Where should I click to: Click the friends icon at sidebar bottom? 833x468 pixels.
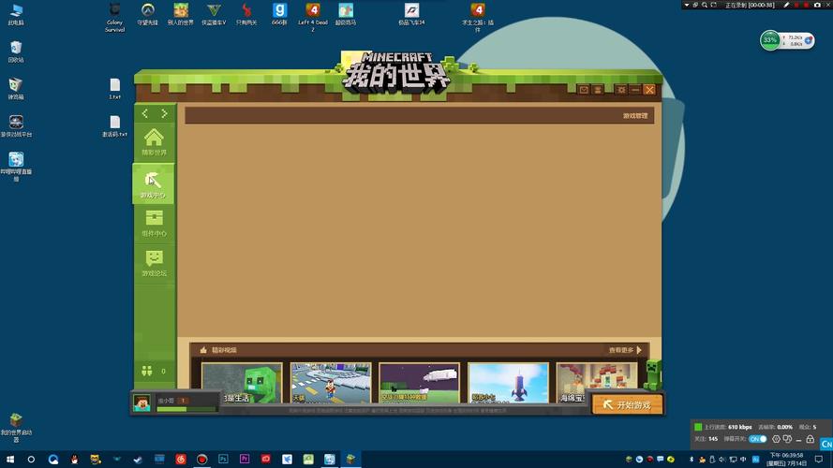point(147,371)
